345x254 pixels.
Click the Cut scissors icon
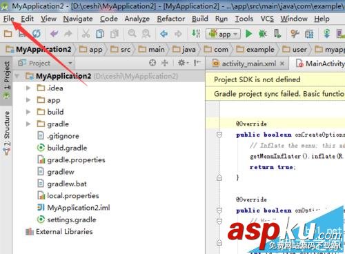(86, 34)
